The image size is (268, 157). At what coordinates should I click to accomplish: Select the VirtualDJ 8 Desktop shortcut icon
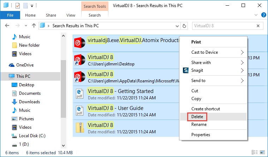tap(80, 60)
